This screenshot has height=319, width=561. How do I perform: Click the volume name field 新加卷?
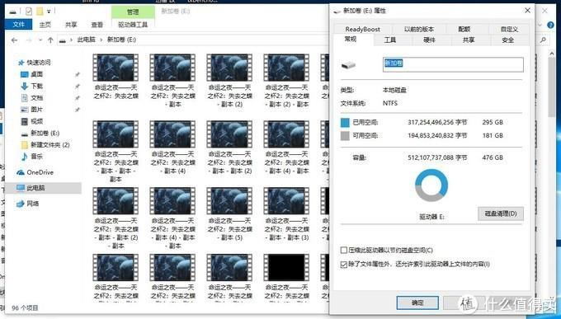pos(453,64)
